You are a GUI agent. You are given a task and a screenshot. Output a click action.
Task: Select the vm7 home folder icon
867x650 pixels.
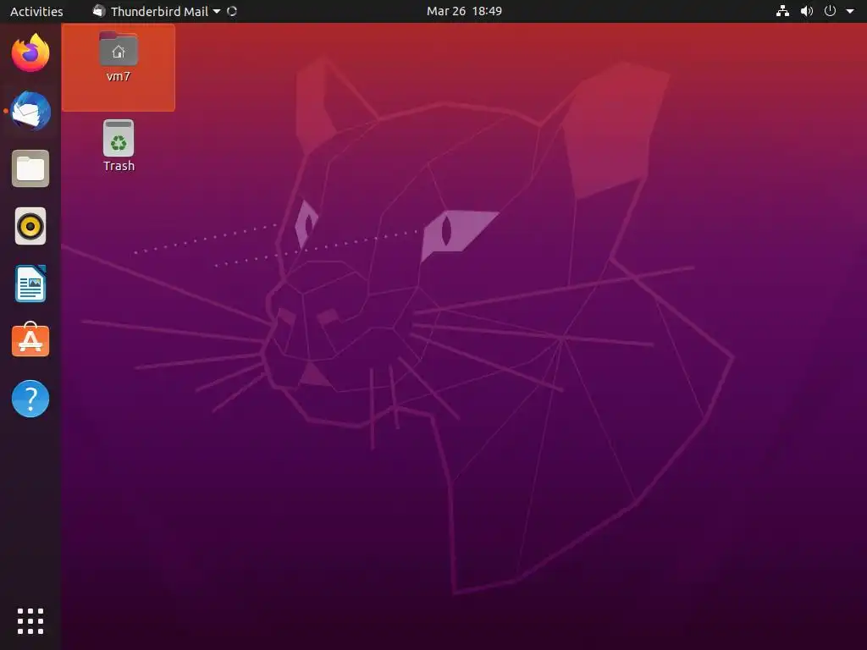coord(119,48)
